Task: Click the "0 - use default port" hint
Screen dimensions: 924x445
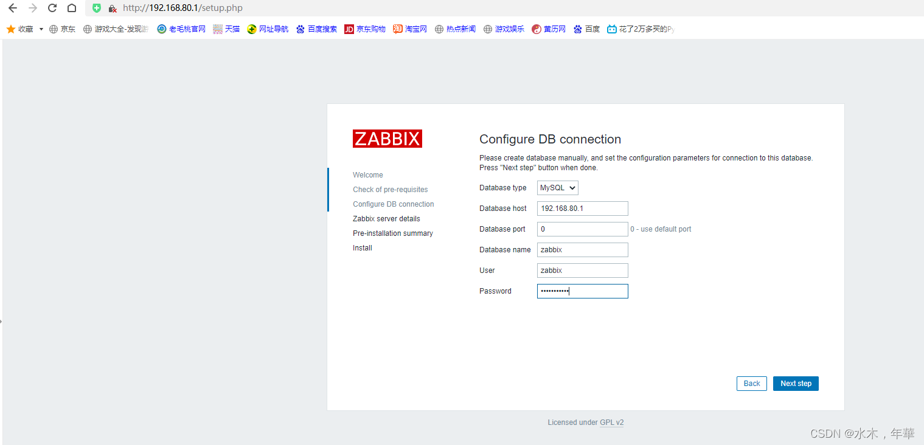Action: point(661,229)
